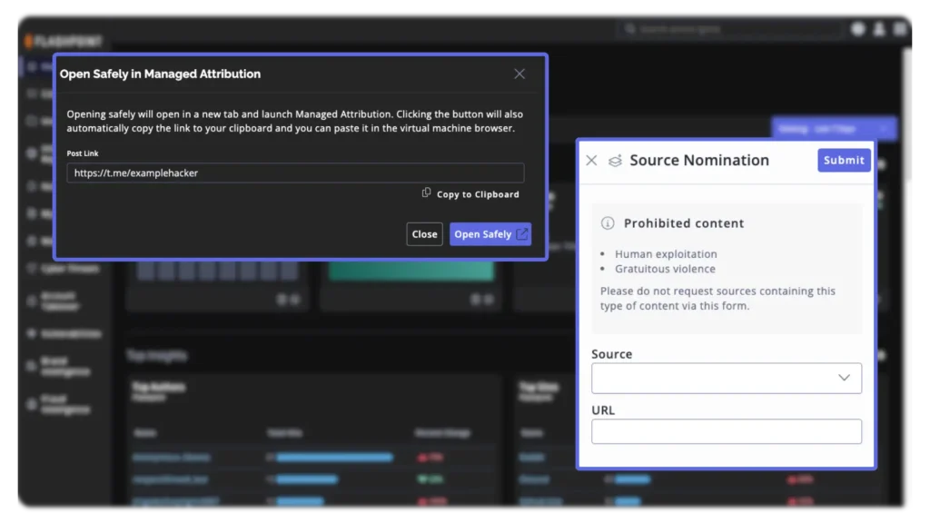Open the user profile icon in header
Image resolution: width=930 pixels, height=523 pixels.
point(879,29)
